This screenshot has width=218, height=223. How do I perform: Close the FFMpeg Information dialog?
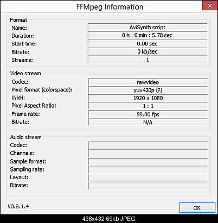coord(210,5)
